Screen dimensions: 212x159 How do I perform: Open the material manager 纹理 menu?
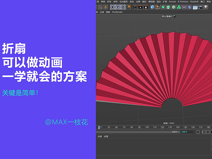[x=106, y=137]
